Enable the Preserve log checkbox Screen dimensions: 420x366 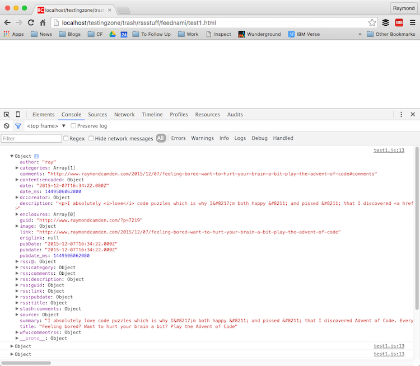(73, 126)
